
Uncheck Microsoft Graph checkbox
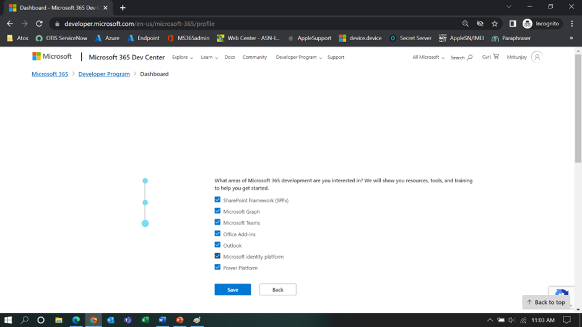click(x=217, y=211)
